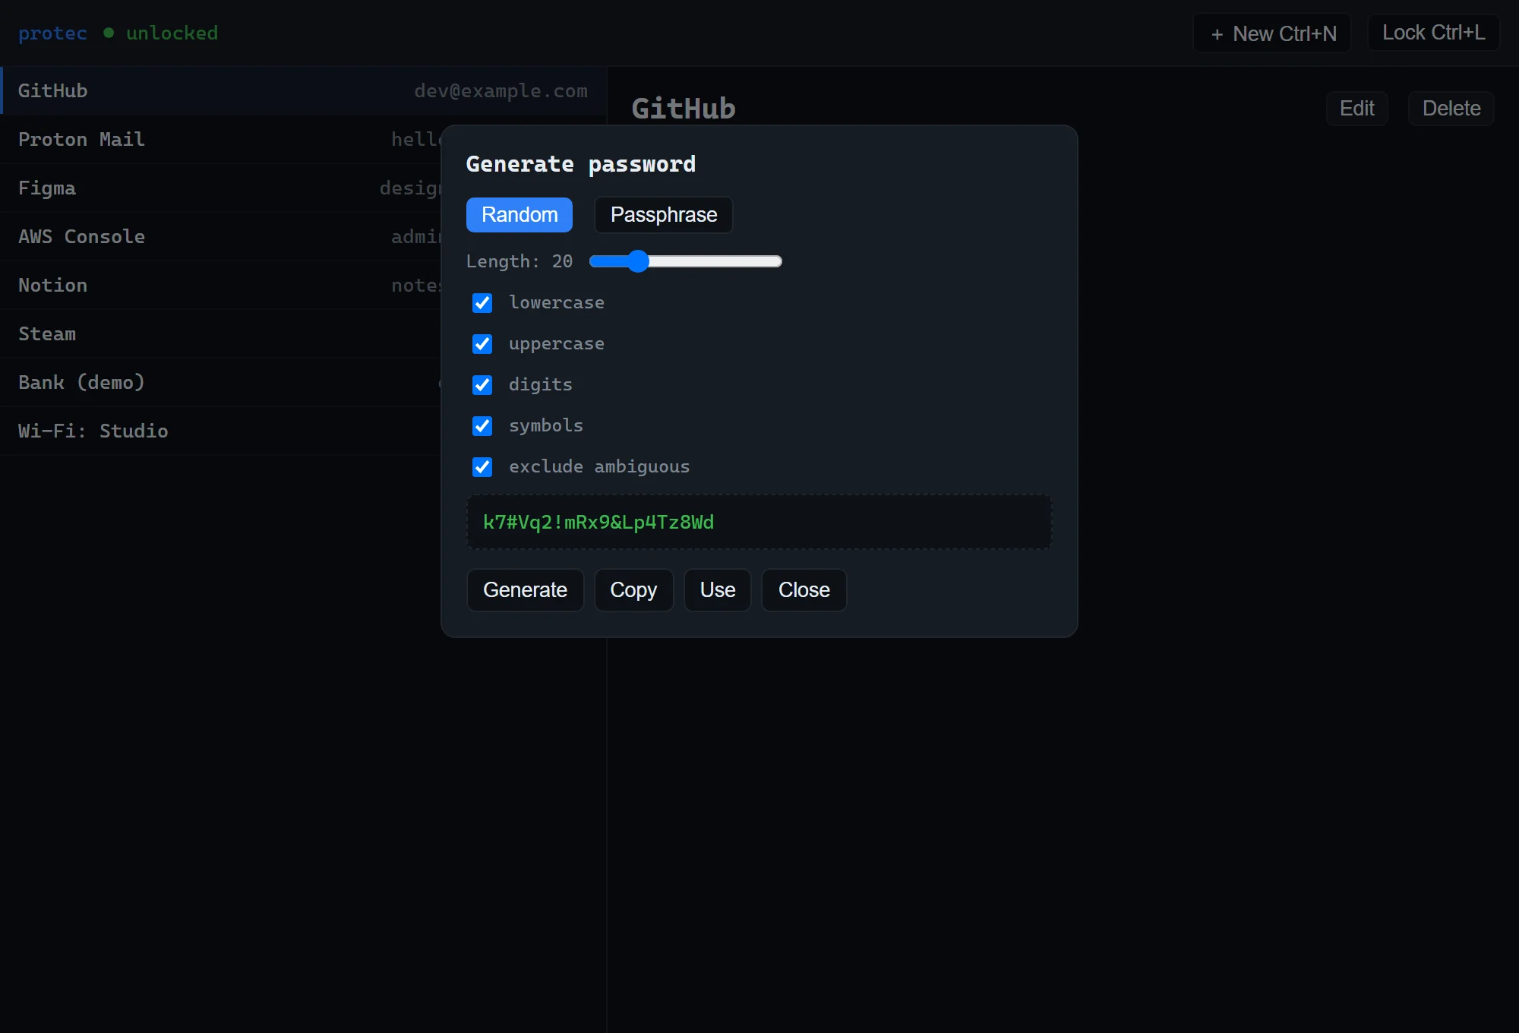Click the generated password output field
Image resolution: width=1519 pixels, height=1033 pixels.
tap(759, 523)
